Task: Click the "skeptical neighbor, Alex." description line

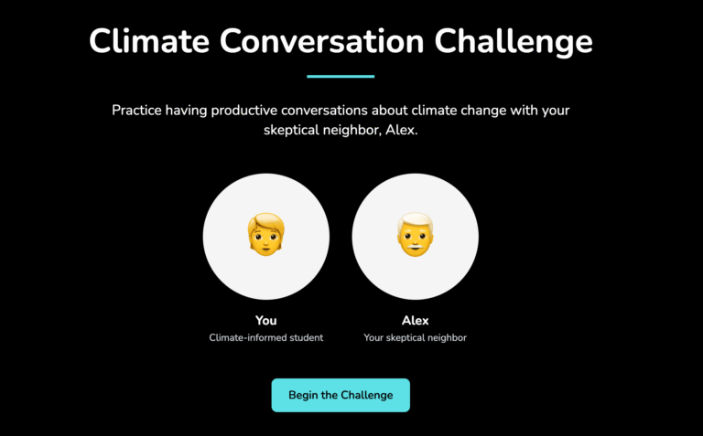Action: click(341, 131)
